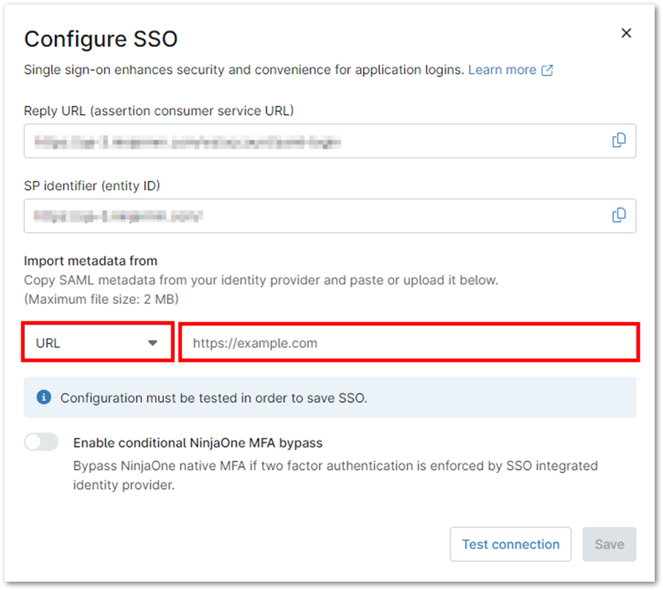The width and height of the screenshot is (663, 590).
Task: Open the URL import source dropdown
Action: 97,343
